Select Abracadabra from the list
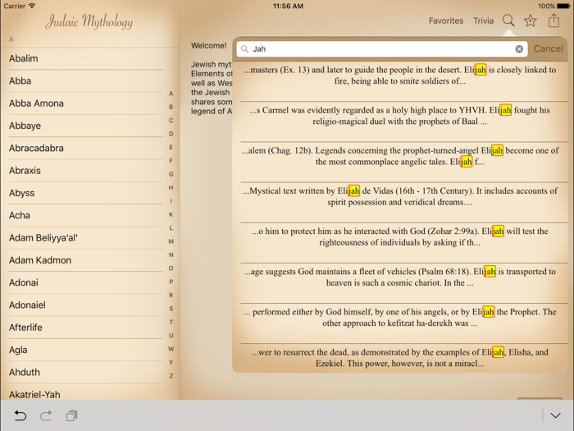 pyautogui.click(x=36, y=149)
